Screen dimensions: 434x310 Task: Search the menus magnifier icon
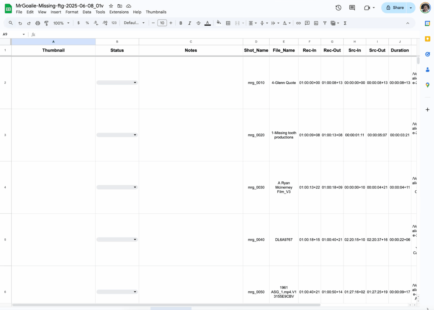pos(11,23)
